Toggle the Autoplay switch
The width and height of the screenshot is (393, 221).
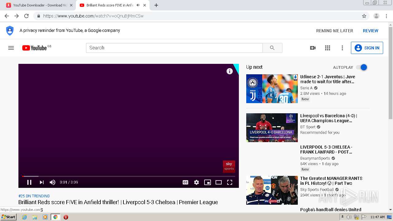point(362,67)
